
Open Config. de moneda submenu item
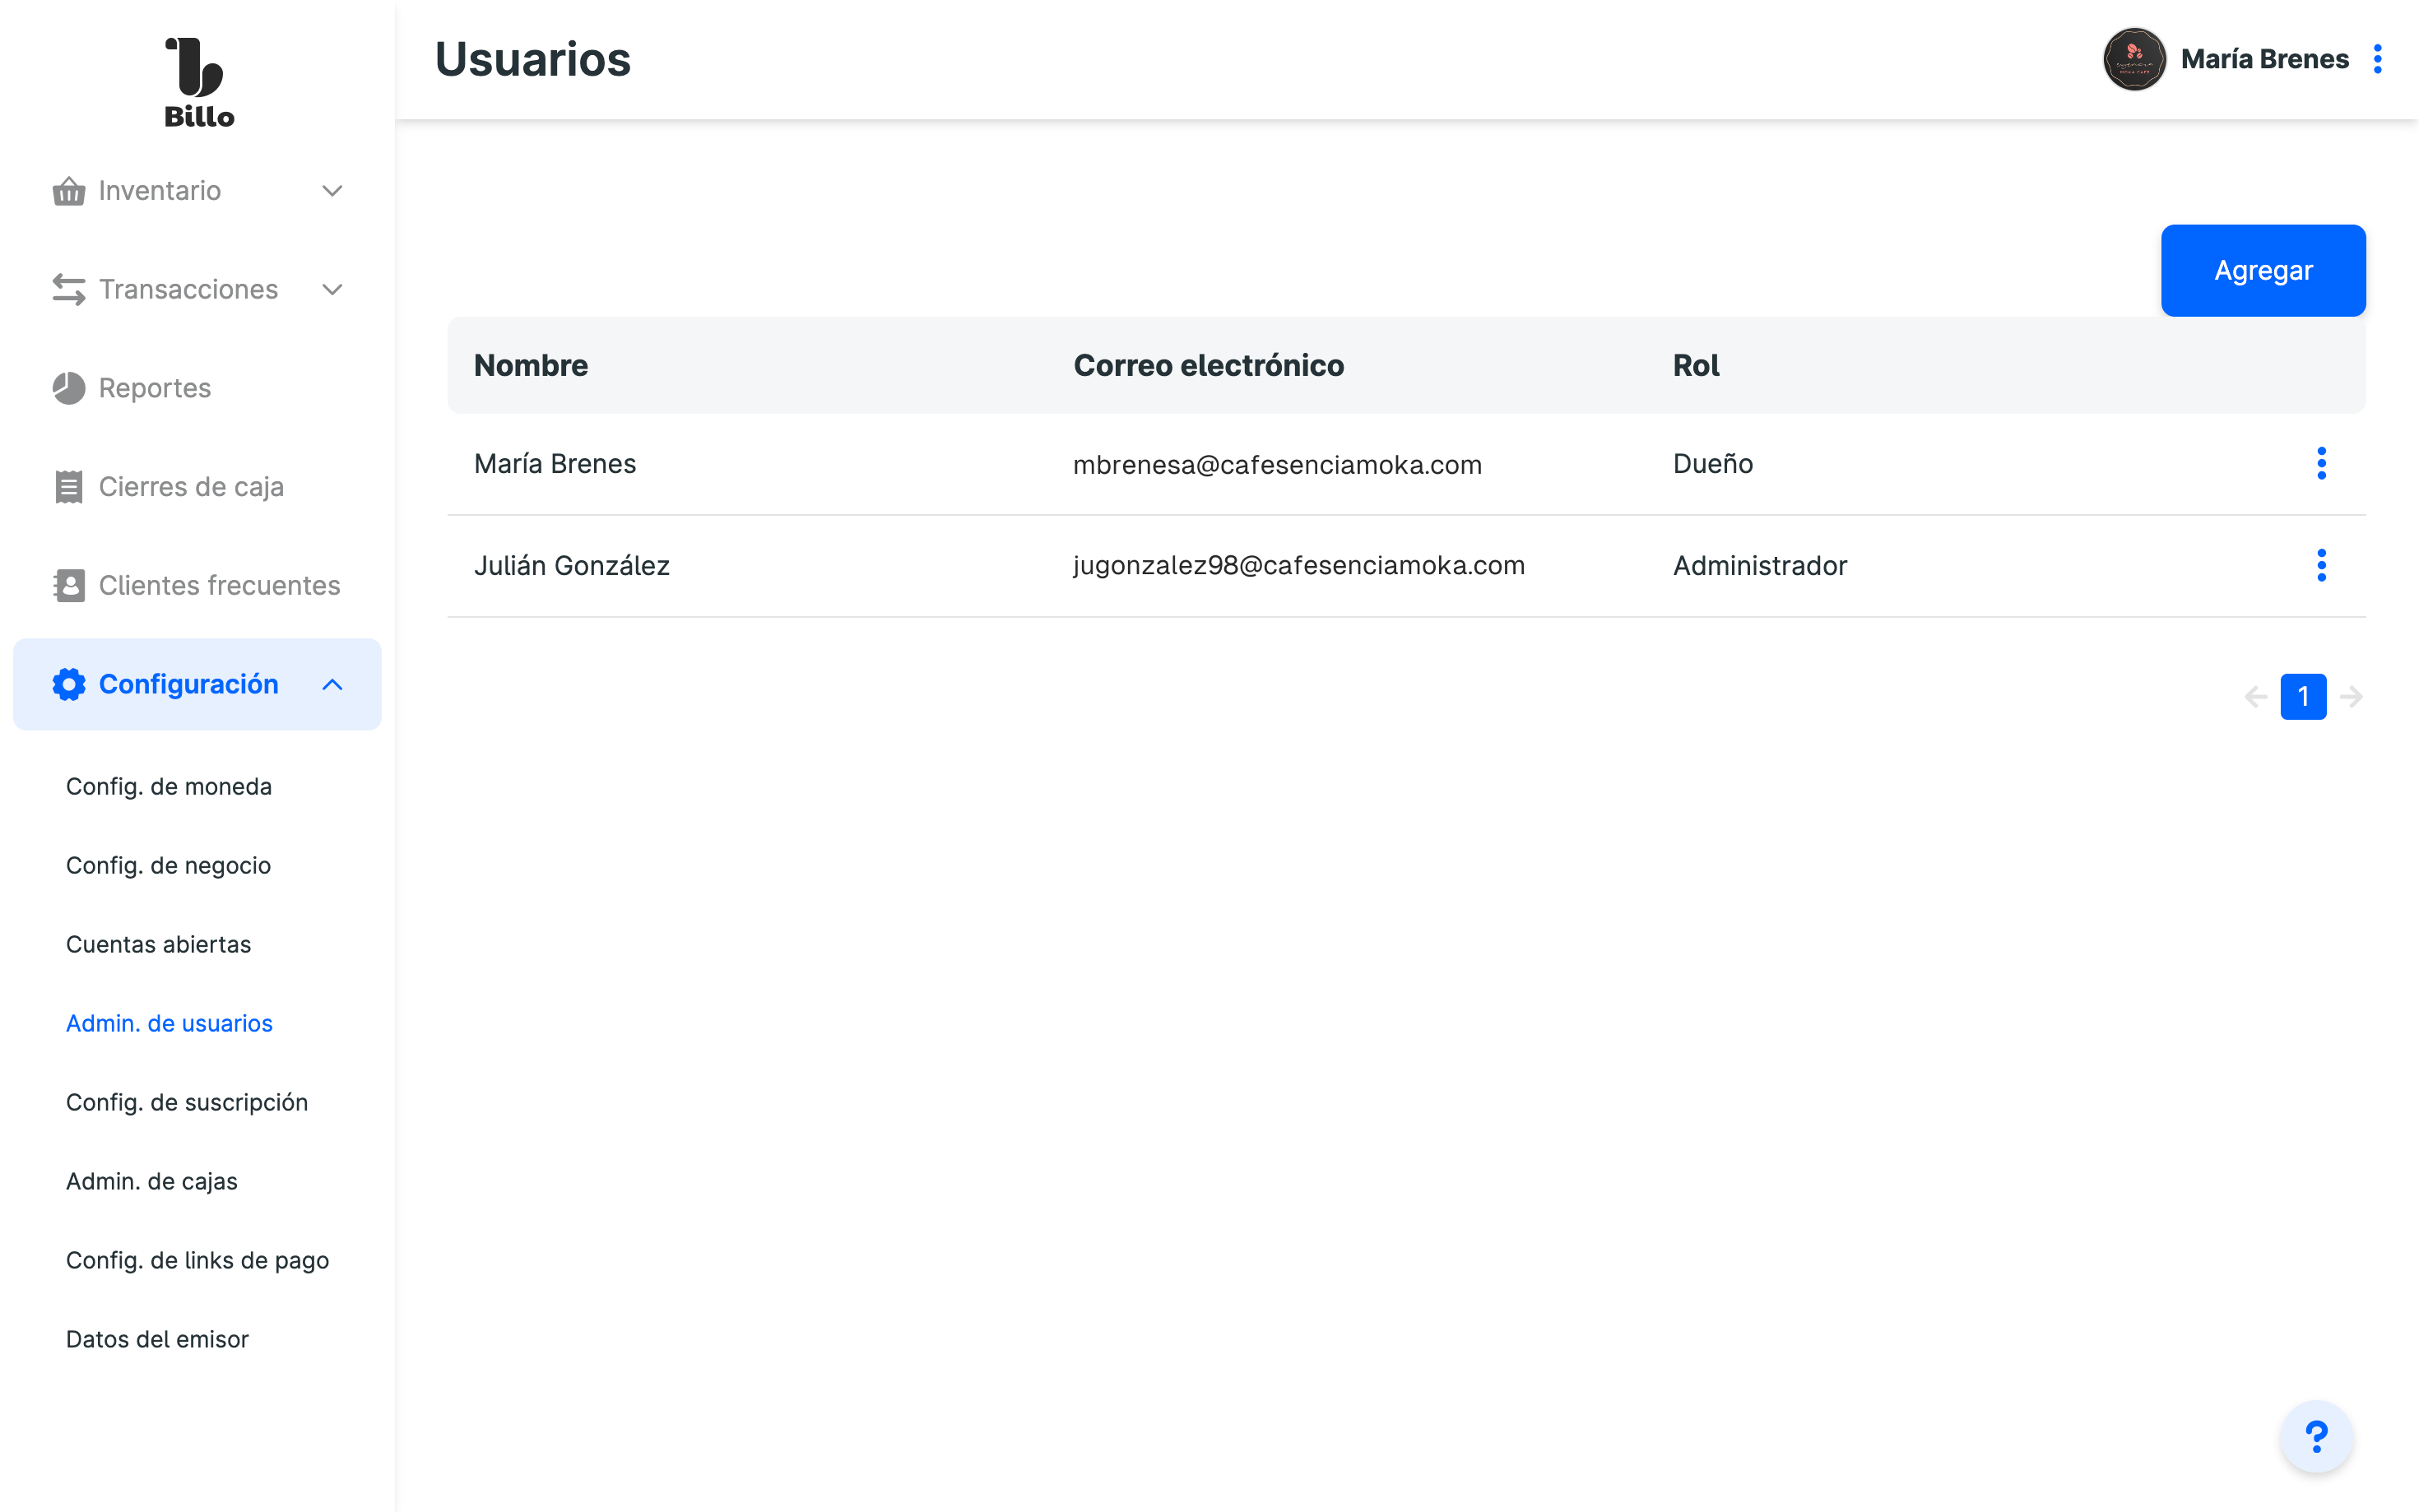tap(169, 787)
